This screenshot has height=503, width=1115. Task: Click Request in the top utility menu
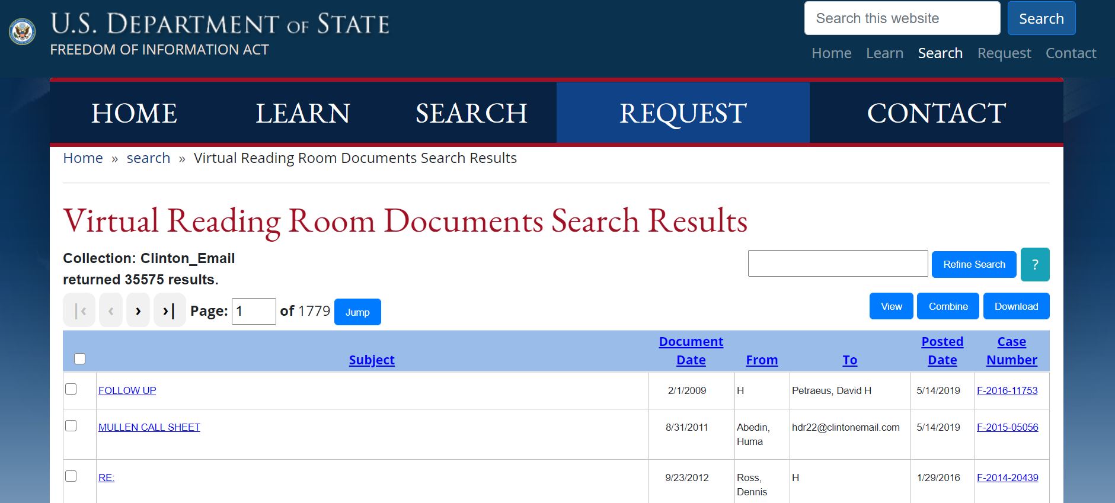[x=1004, y=53]
